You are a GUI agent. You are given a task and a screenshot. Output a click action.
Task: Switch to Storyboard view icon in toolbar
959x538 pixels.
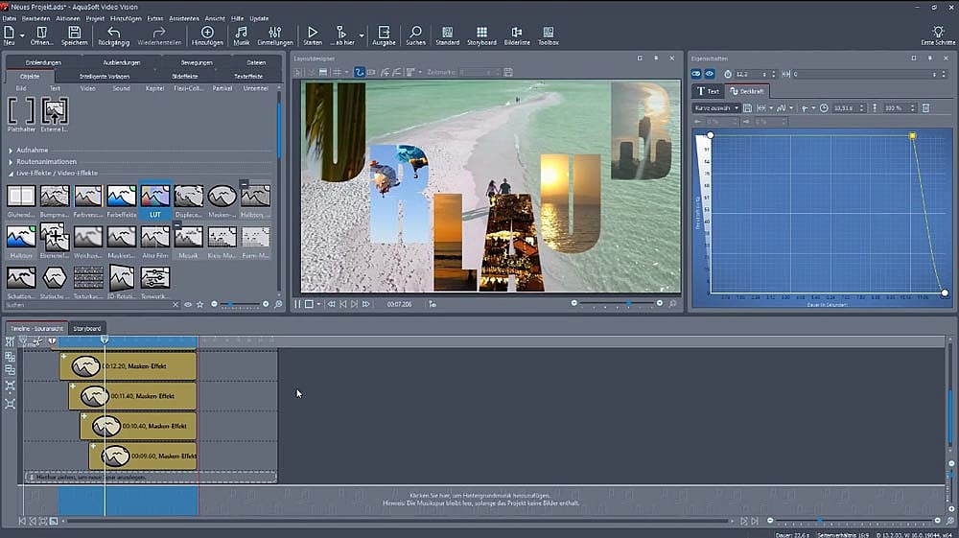(481, 35)
